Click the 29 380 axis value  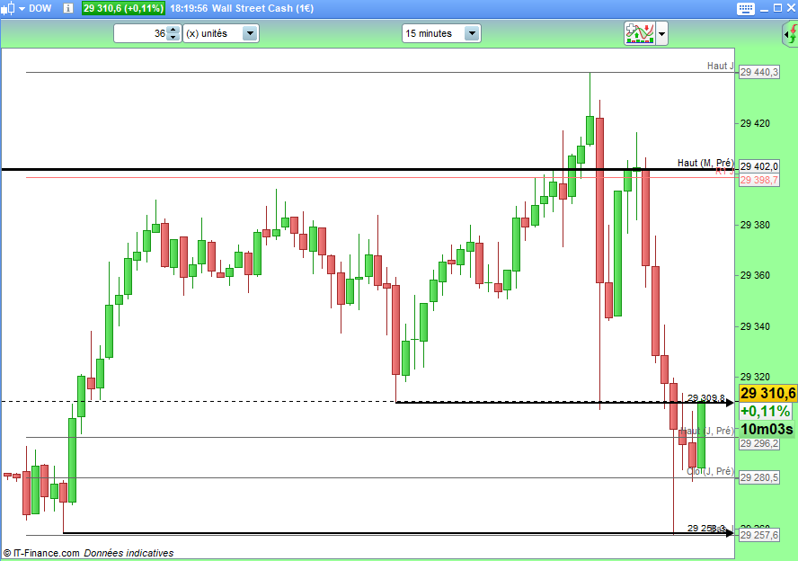755,225
